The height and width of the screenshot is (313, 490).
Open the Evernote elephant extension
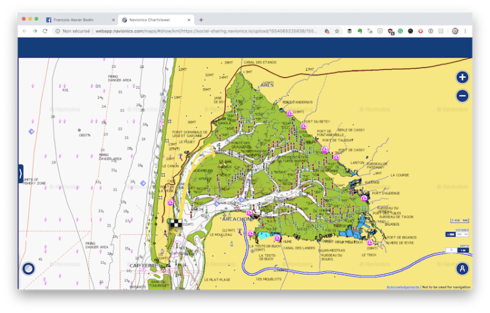(360, 31)
